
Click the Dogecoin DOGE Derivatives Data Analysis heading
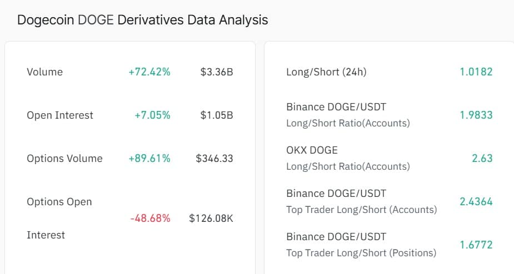coord(142,20)
